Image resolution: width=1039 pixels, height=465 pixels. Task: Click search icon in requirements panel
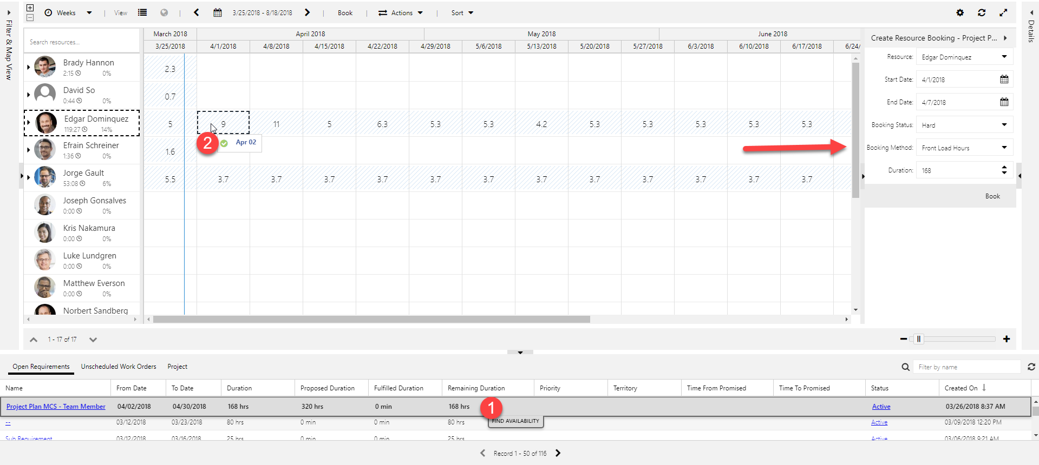[905, 367]
